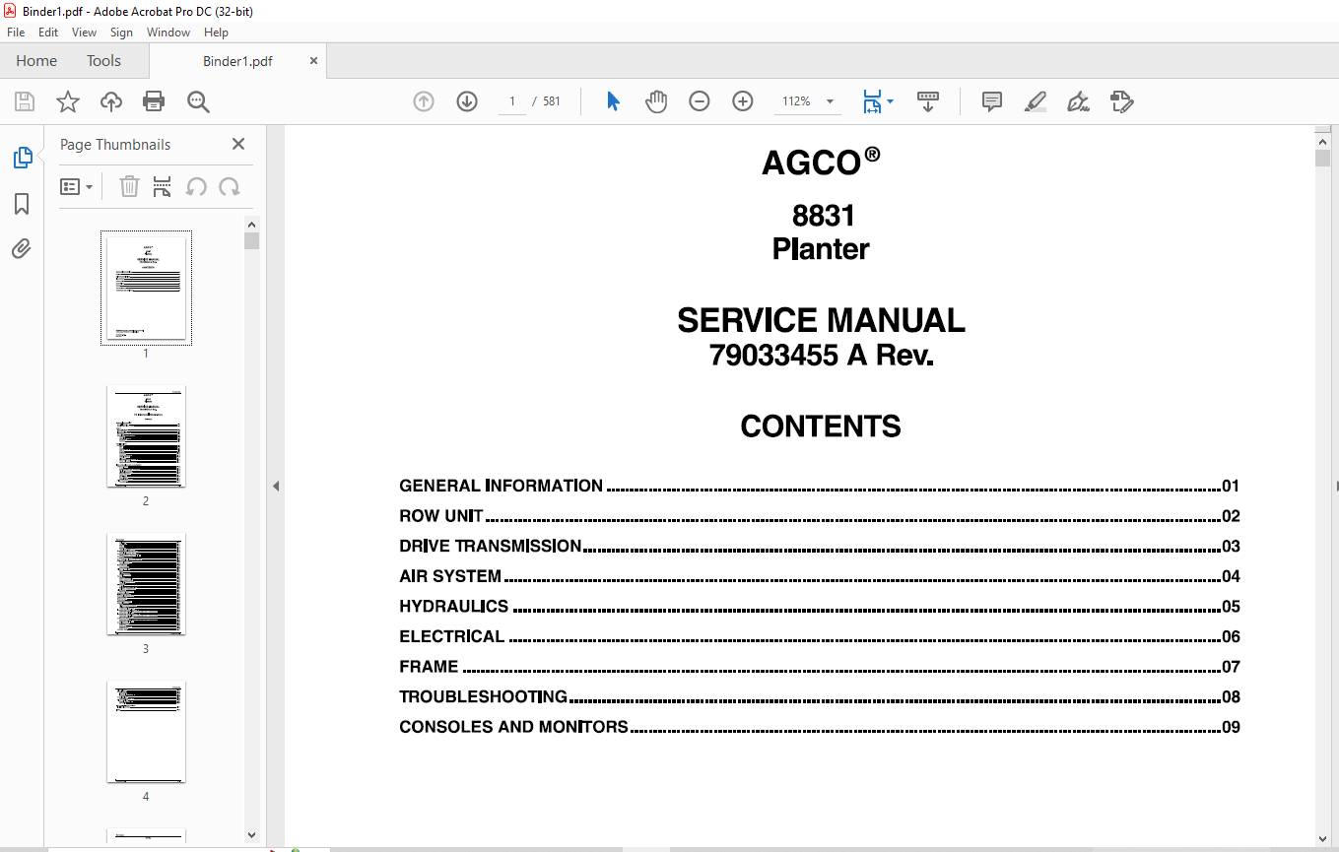Open the zoom level 112% dropdown
Image resolution: width=1339 pixels, height=852 pixels.
830,101
